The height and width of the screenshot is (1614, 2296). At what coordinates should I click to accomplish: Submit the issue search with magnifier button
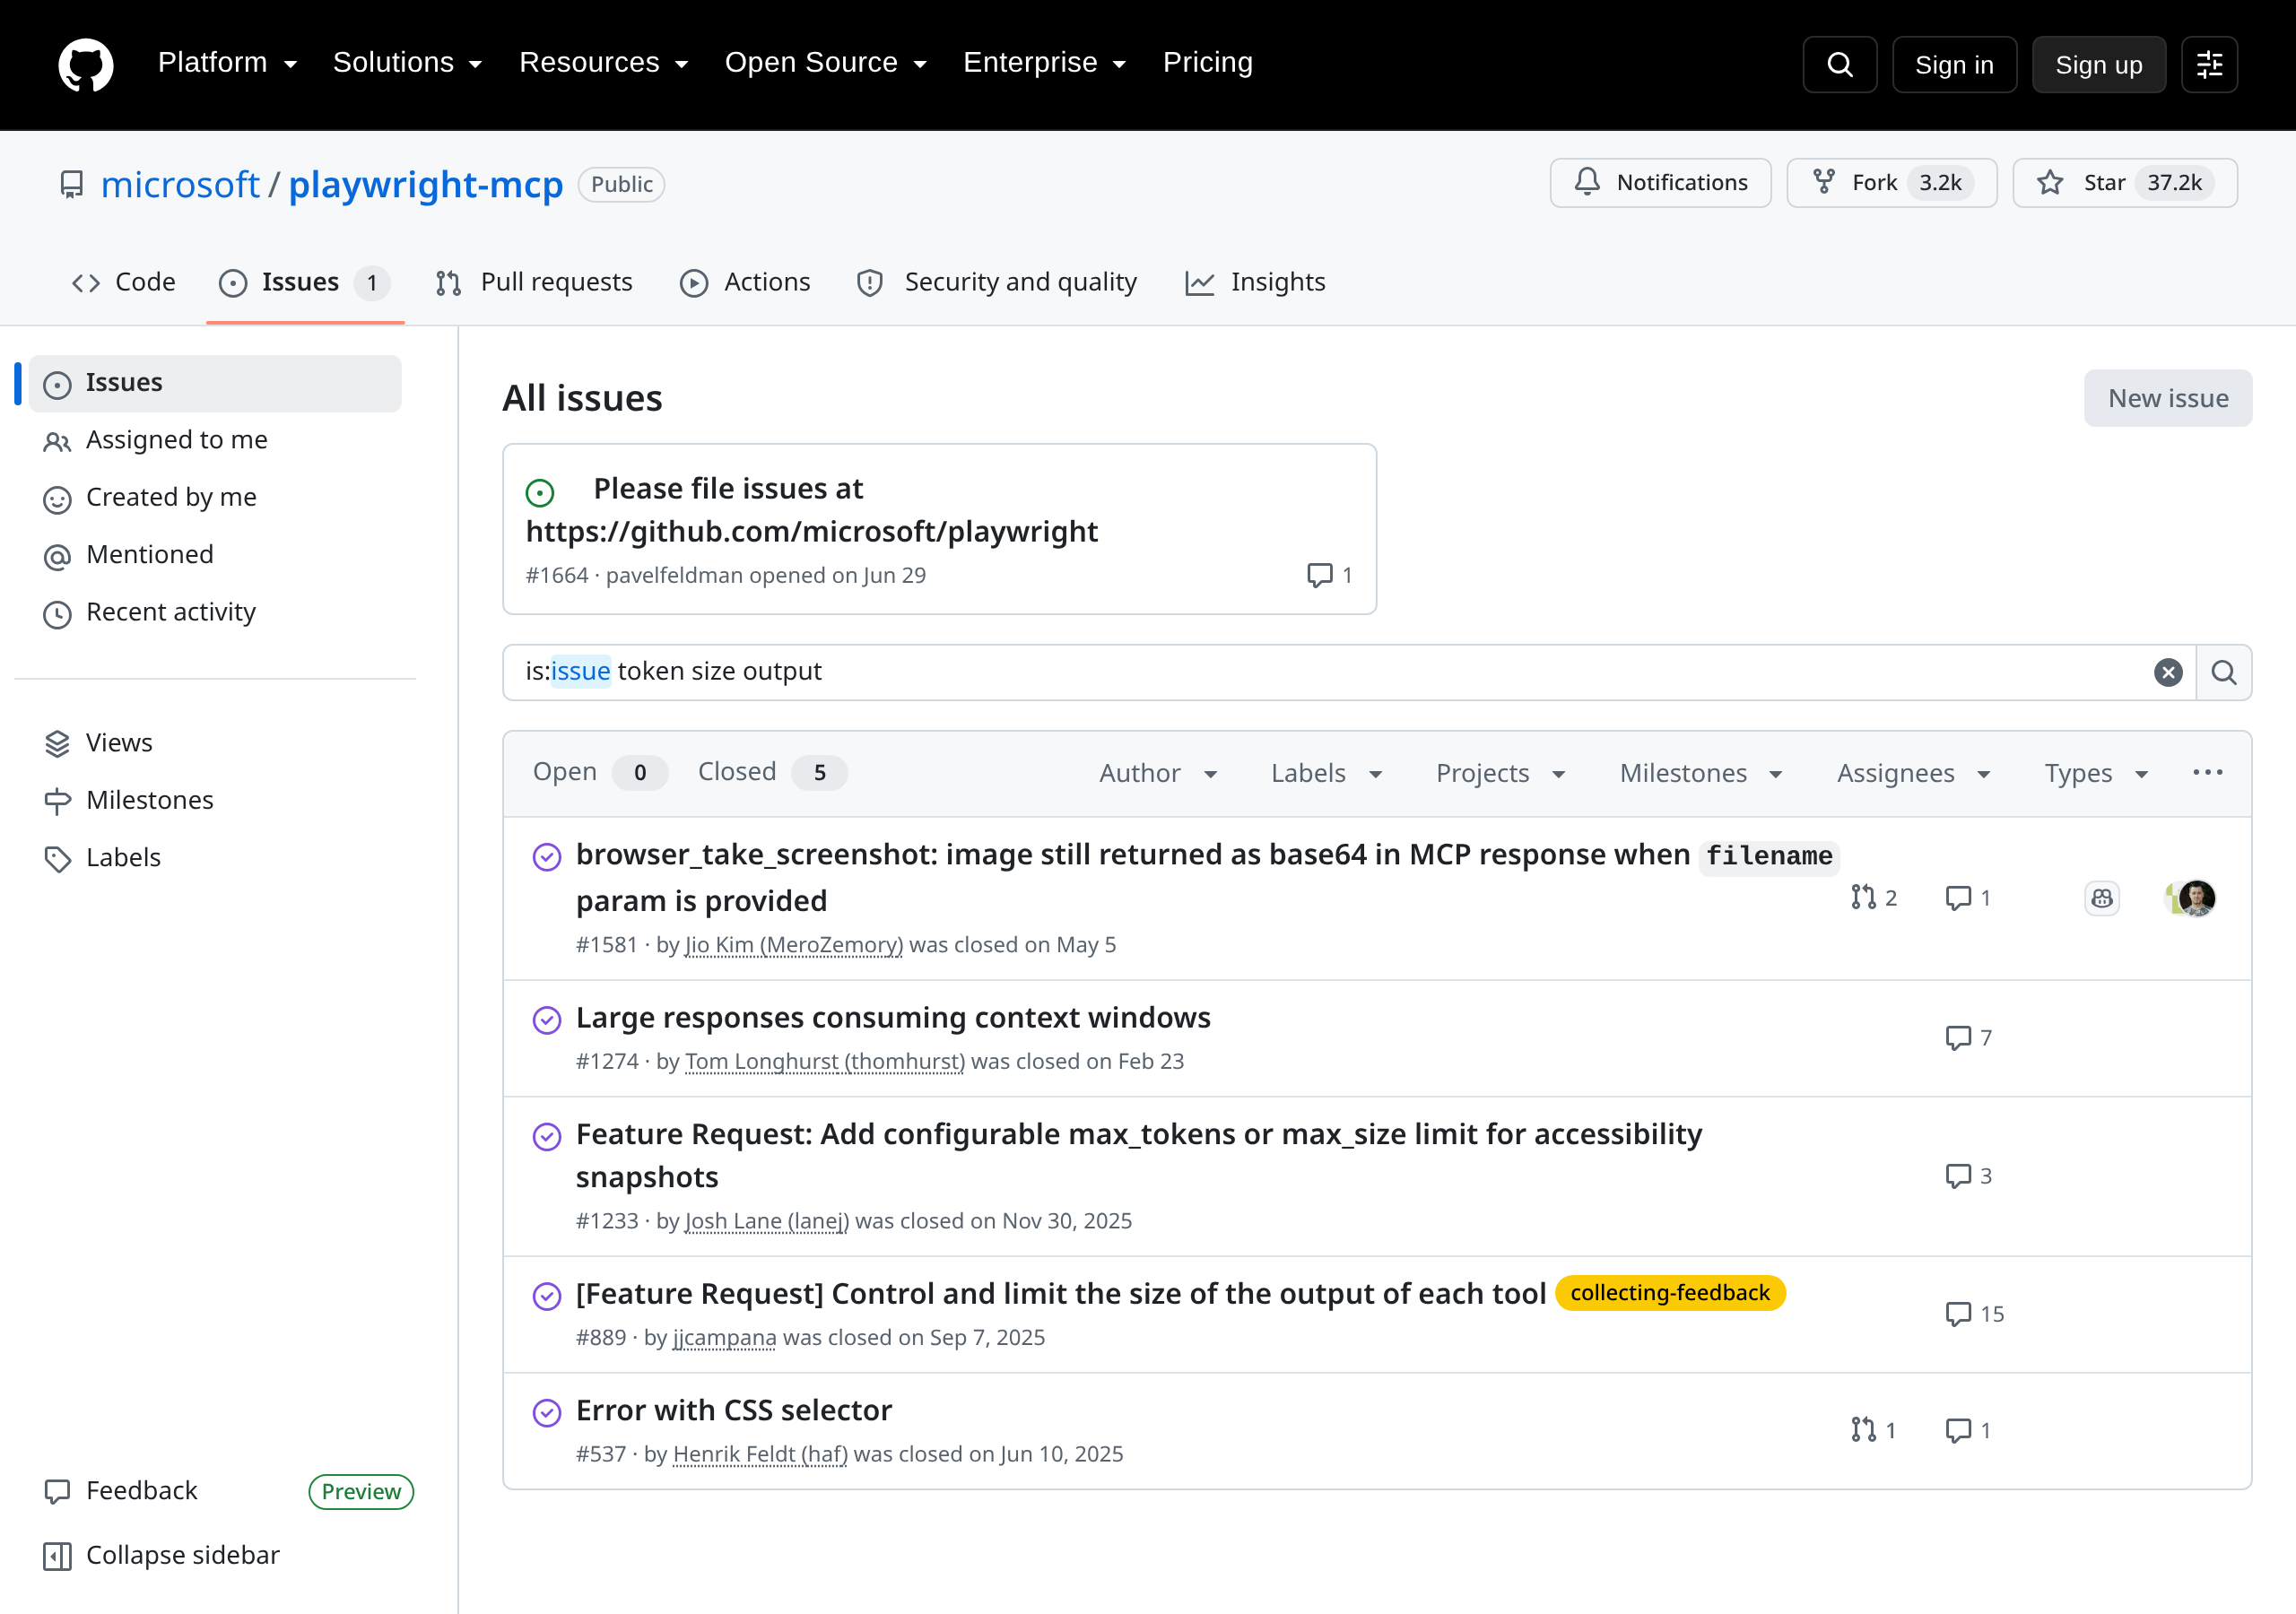2224,672
